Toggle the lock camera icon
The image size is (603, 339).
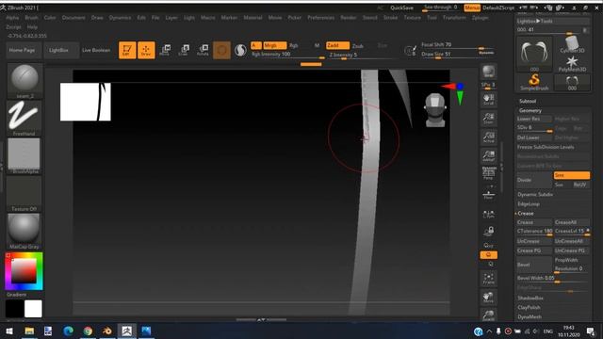pos(488,231)
